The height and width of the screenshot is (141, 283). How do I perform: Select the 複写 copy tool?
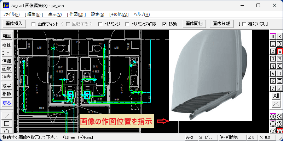click(x=6, y=86)
